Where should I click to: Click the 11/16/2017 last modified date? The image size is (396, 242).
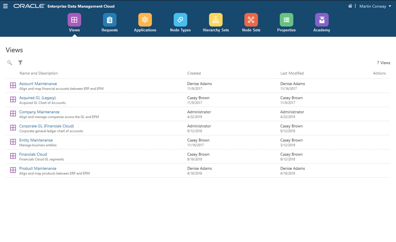pos(289,89)
